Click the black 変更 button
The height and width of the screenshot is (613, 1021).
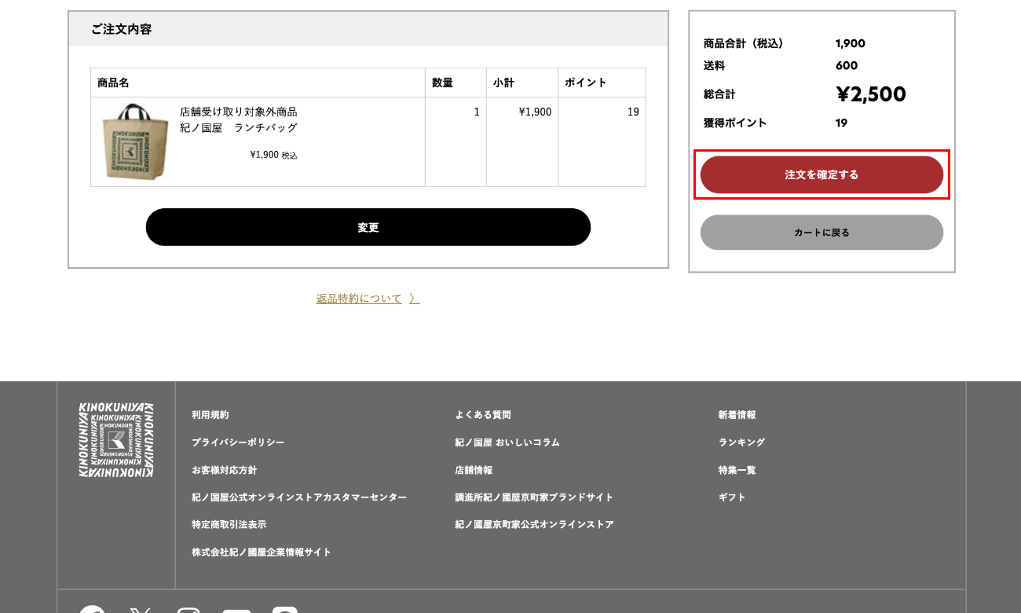pos(368,227)
